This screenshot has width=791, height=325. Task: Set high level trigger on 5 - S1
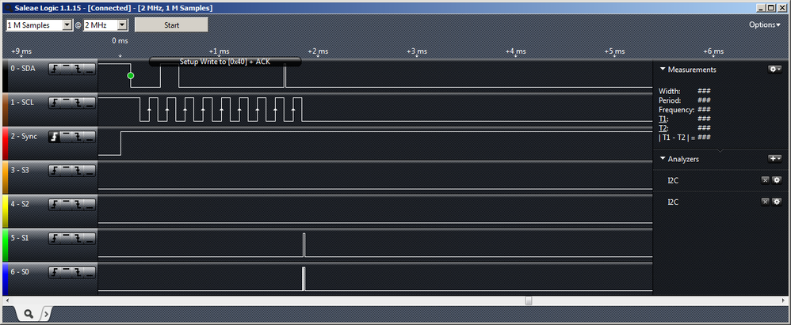[66, 239]
